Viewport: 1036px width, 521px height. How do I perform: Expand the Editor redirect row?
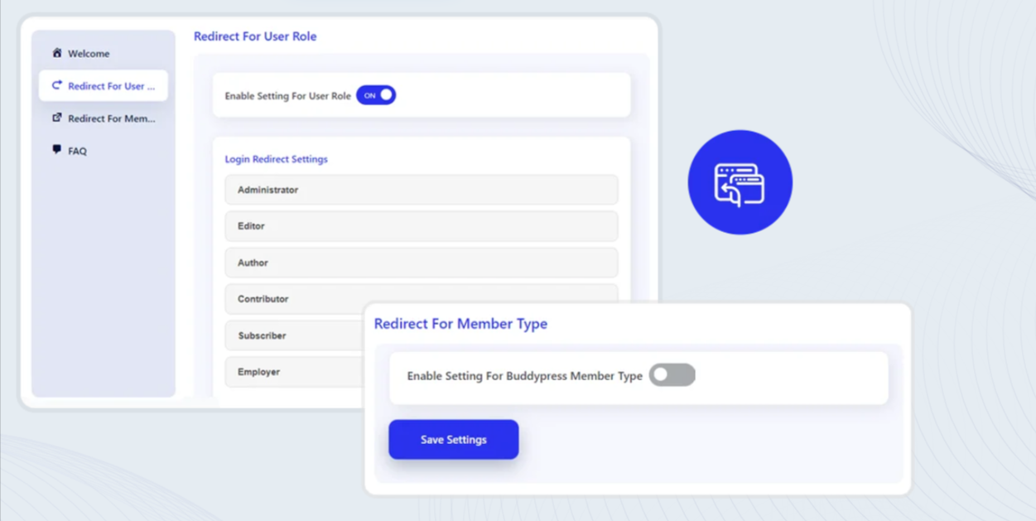click(x=421, y=226)
